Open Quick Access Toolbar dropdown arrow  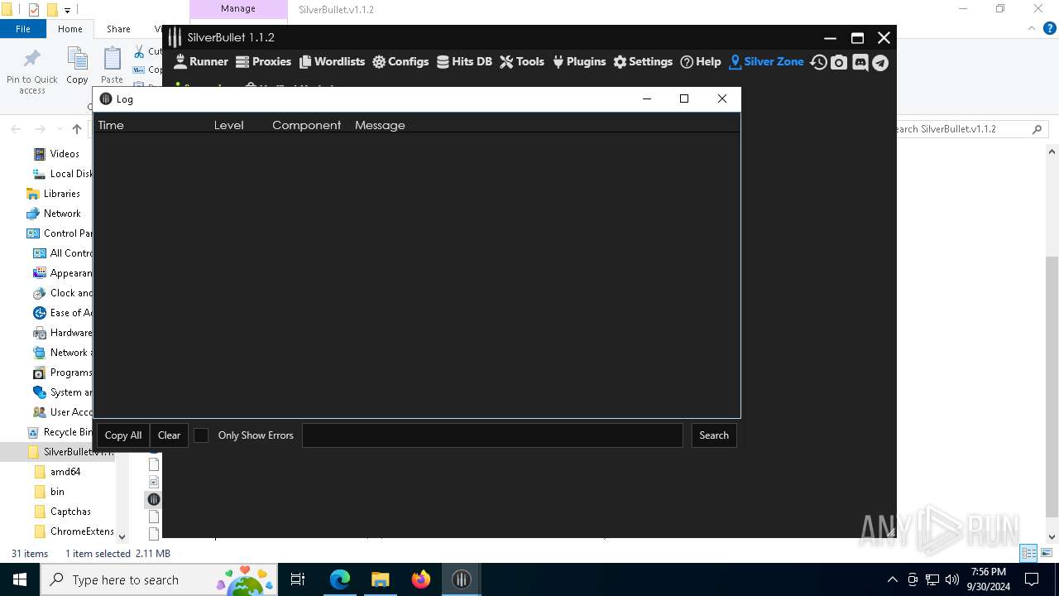[68, 10]
